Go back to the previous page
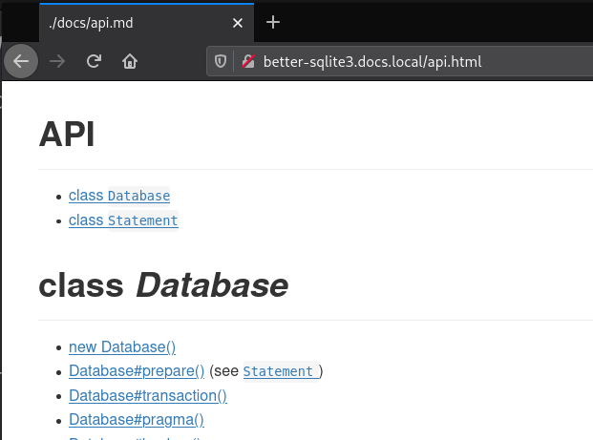 pyautogui.click(x=21, y=61)
